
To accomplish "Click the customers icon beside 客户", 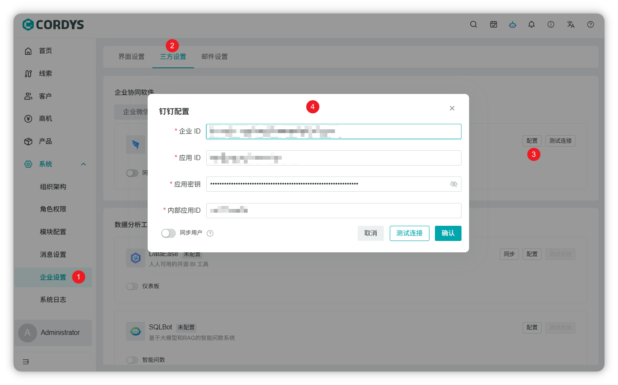I will [28, 96].
